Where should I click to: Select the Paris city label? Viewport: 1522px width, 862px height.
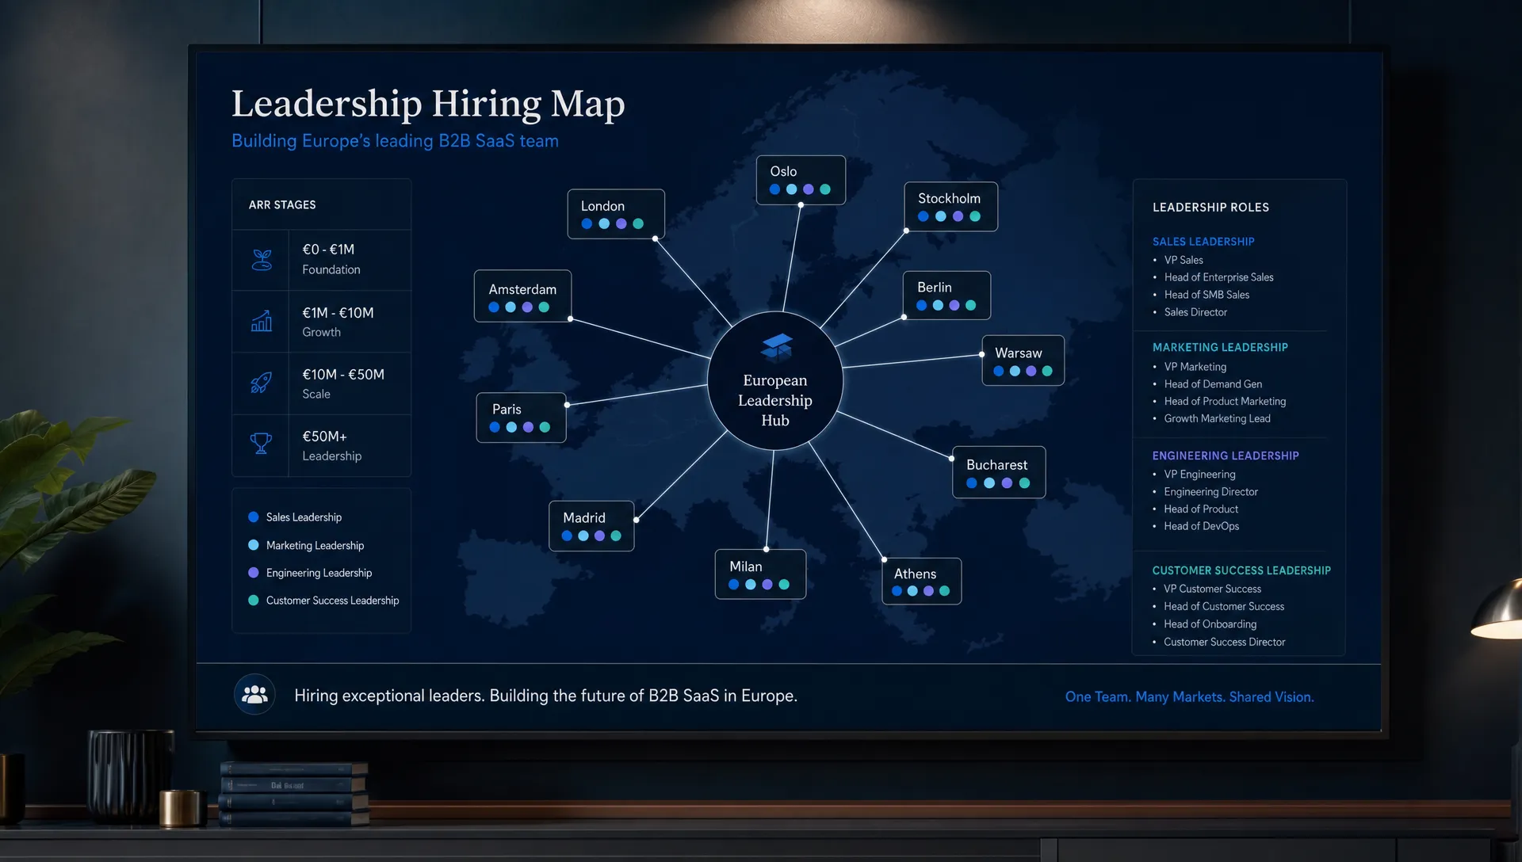[507, 410]
